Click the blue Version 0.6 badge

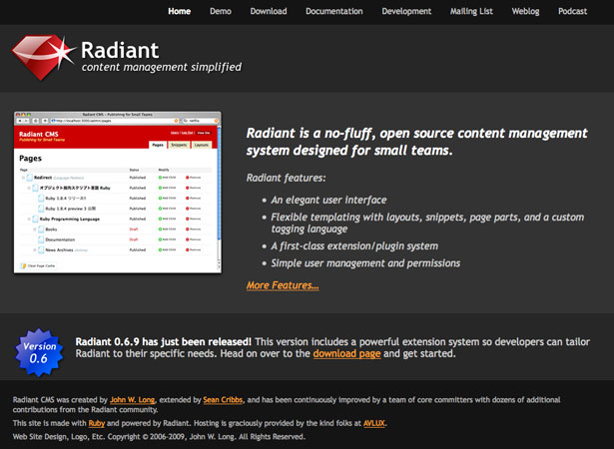pyautogui.click(x=39, y=352)
